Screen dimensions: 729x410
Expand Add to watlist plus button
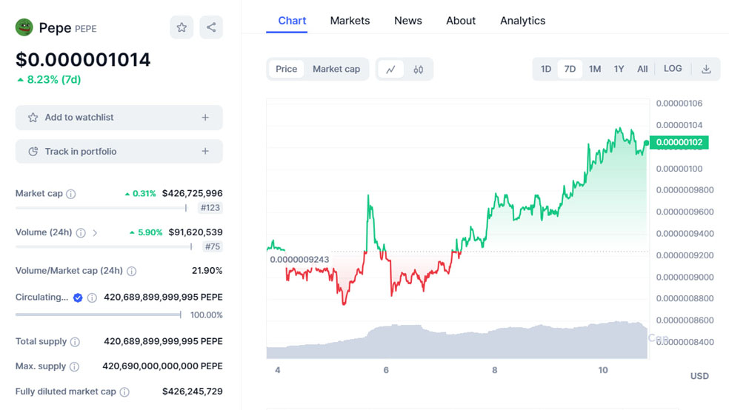coord(205,118)
